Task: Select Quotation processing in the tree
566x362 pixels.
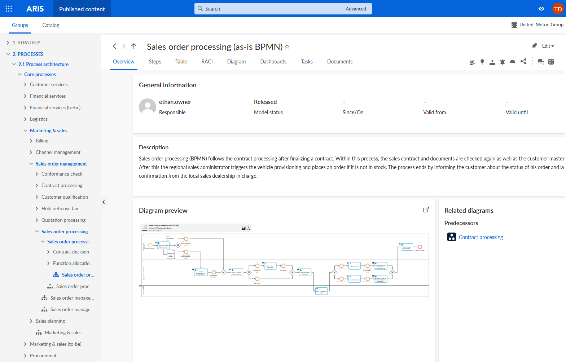Action: [63, 220]
